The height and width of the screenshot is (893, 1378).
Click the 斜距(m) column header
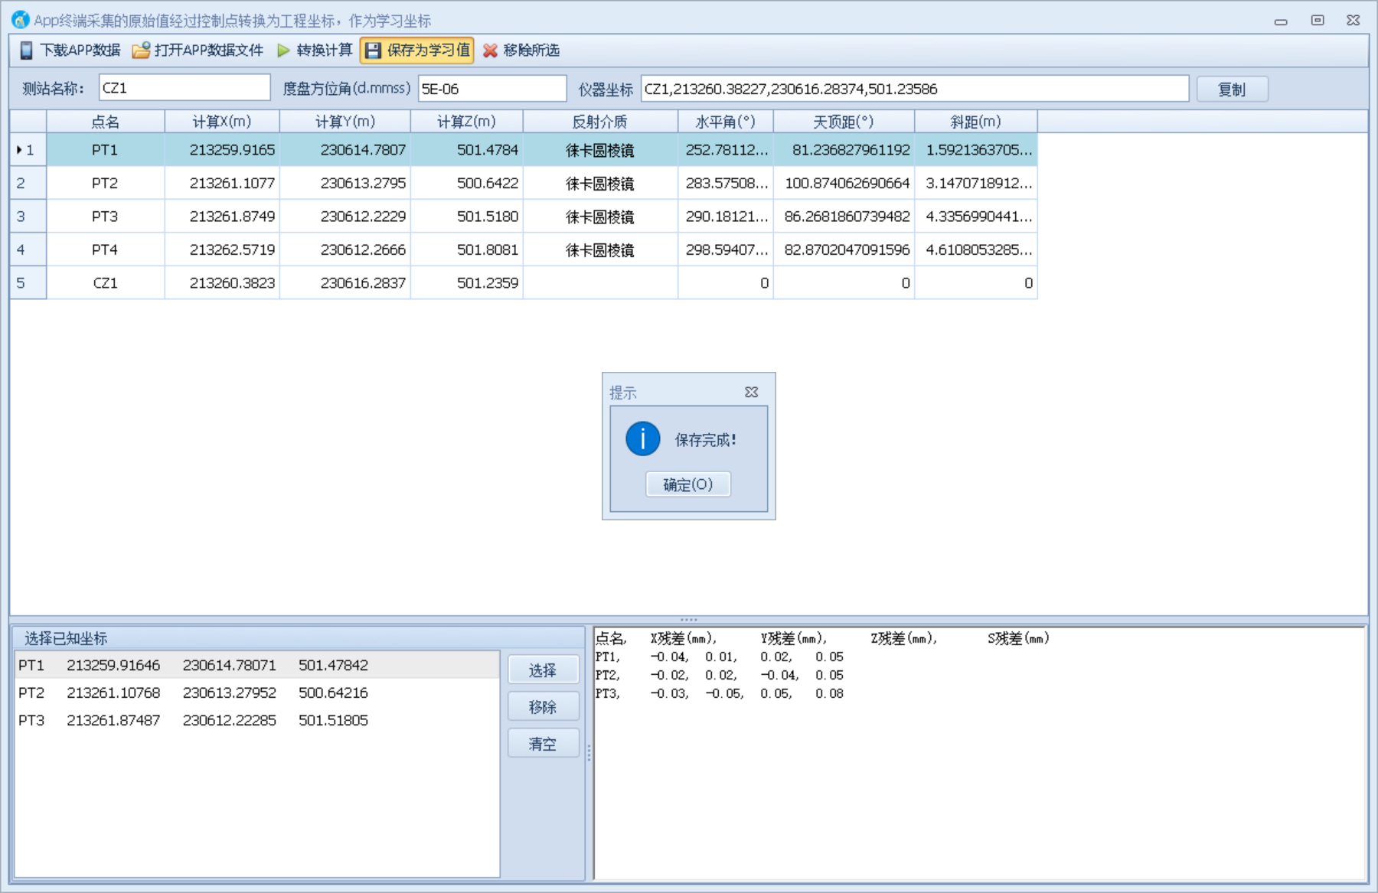click(976, 122)
